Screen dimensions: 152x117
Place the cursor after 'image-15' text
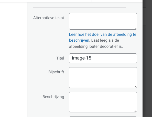(x=91, y=58)
